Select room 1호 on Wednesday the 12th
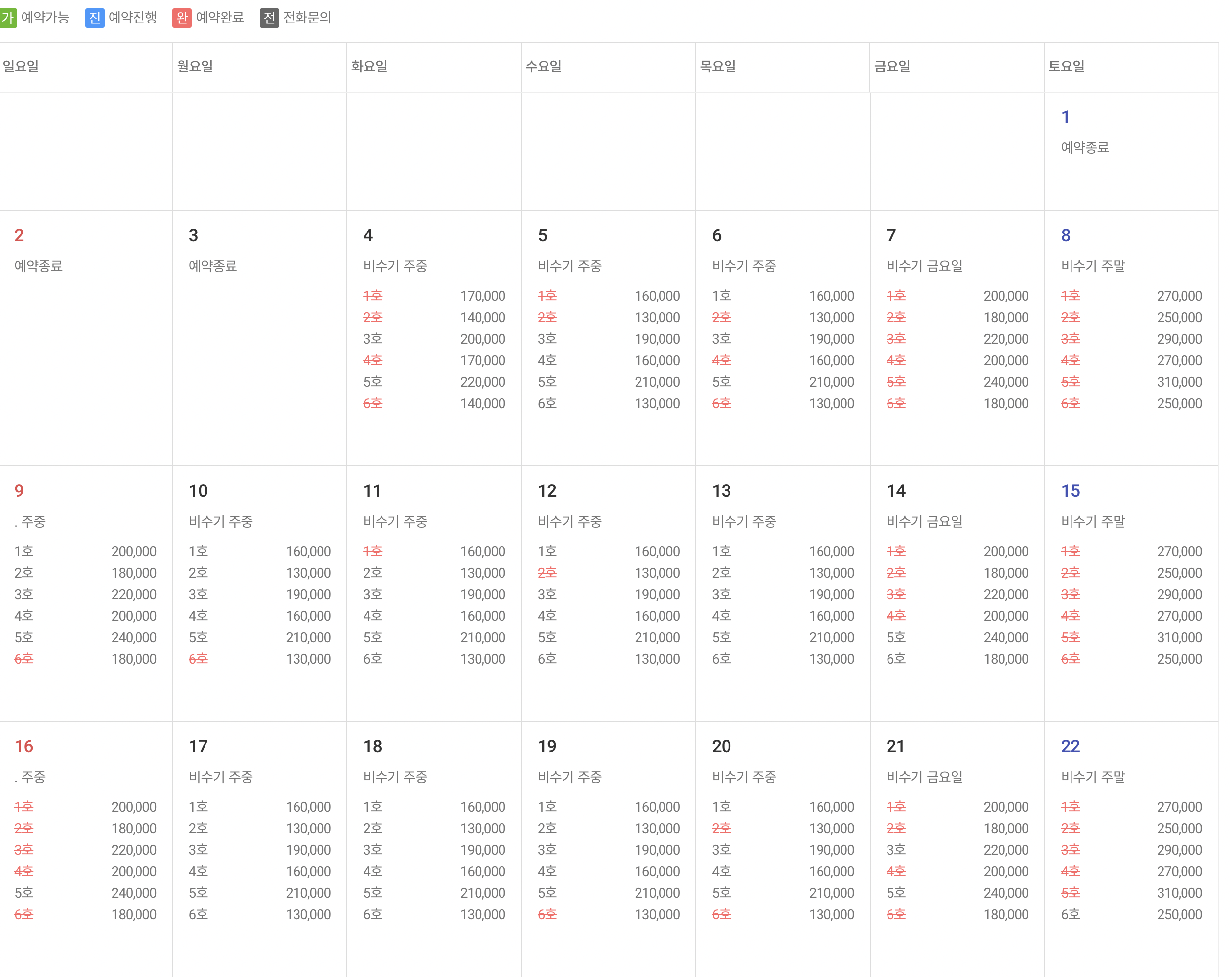 pos(547,551)
